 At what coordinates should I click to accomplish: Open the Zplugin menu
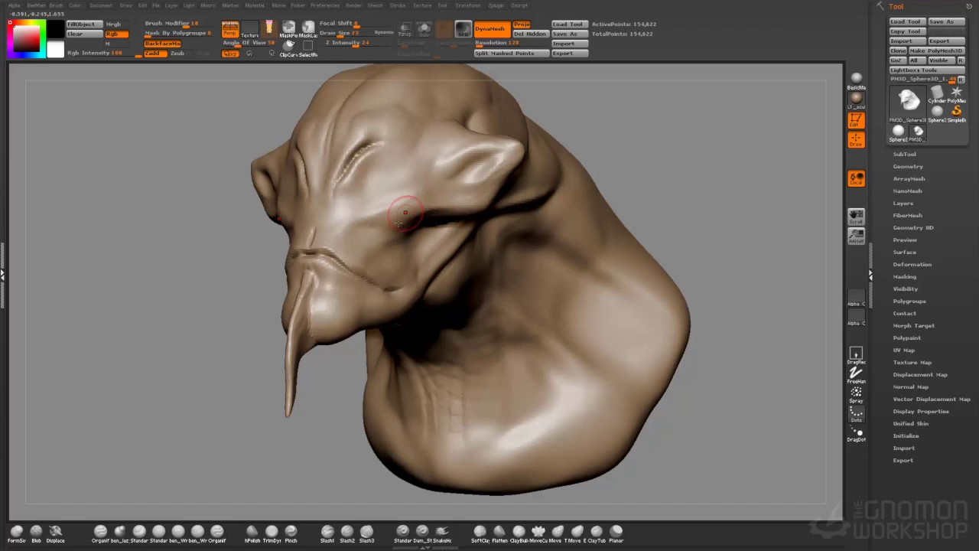(x=496, y=5)
